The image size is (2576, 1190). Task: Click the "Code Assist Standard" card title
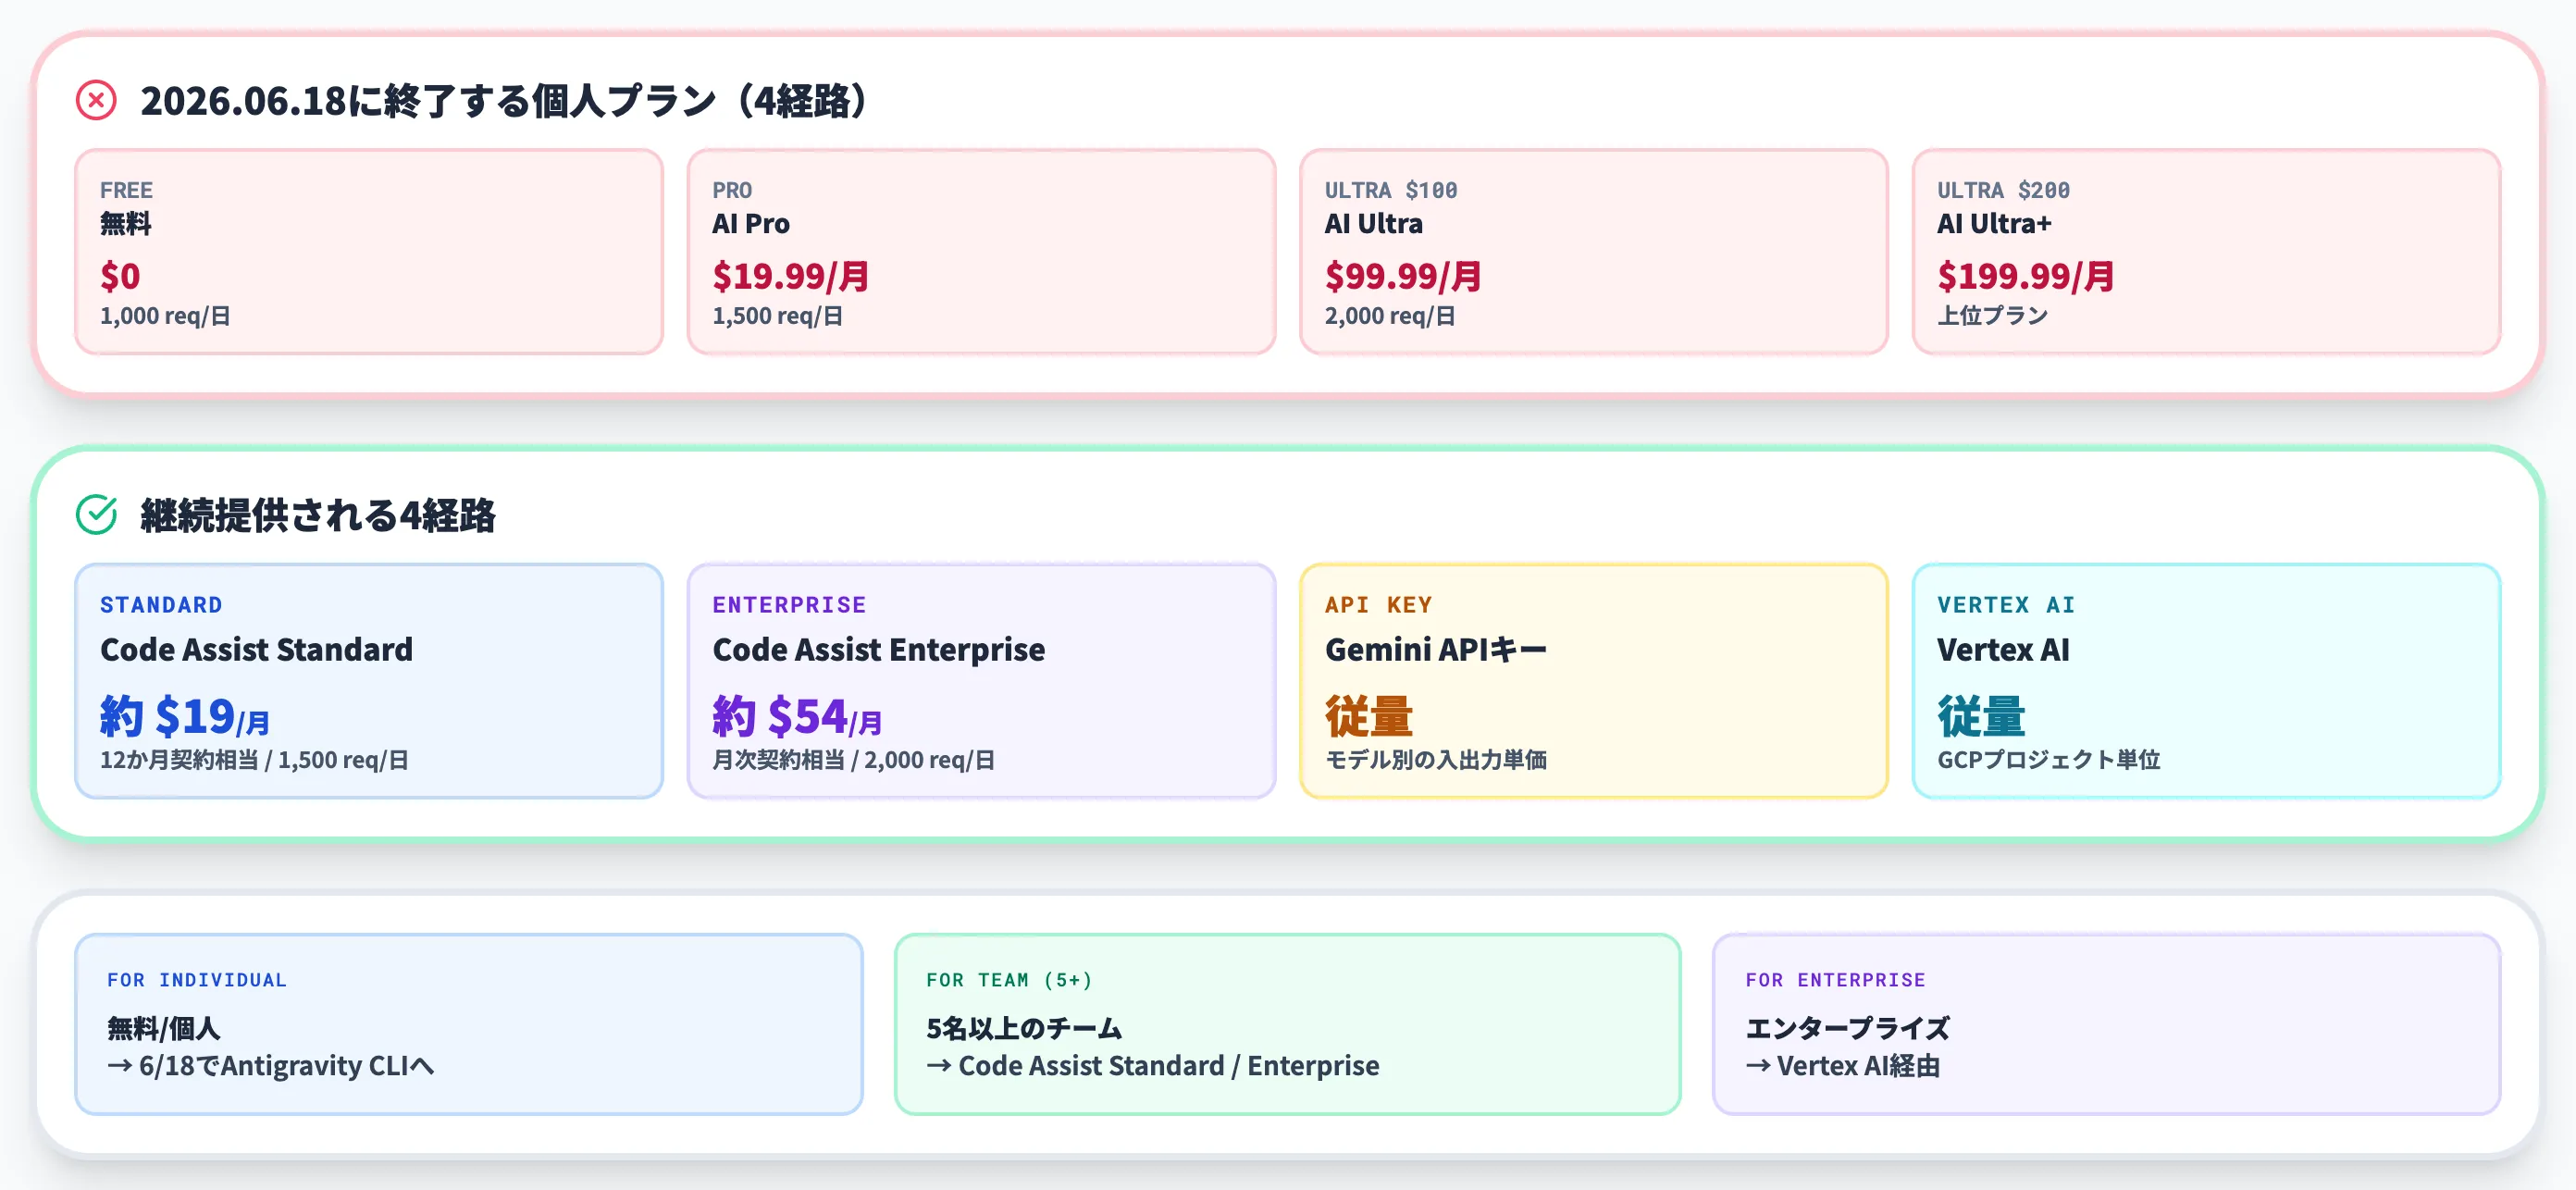(x=256, y=649)
